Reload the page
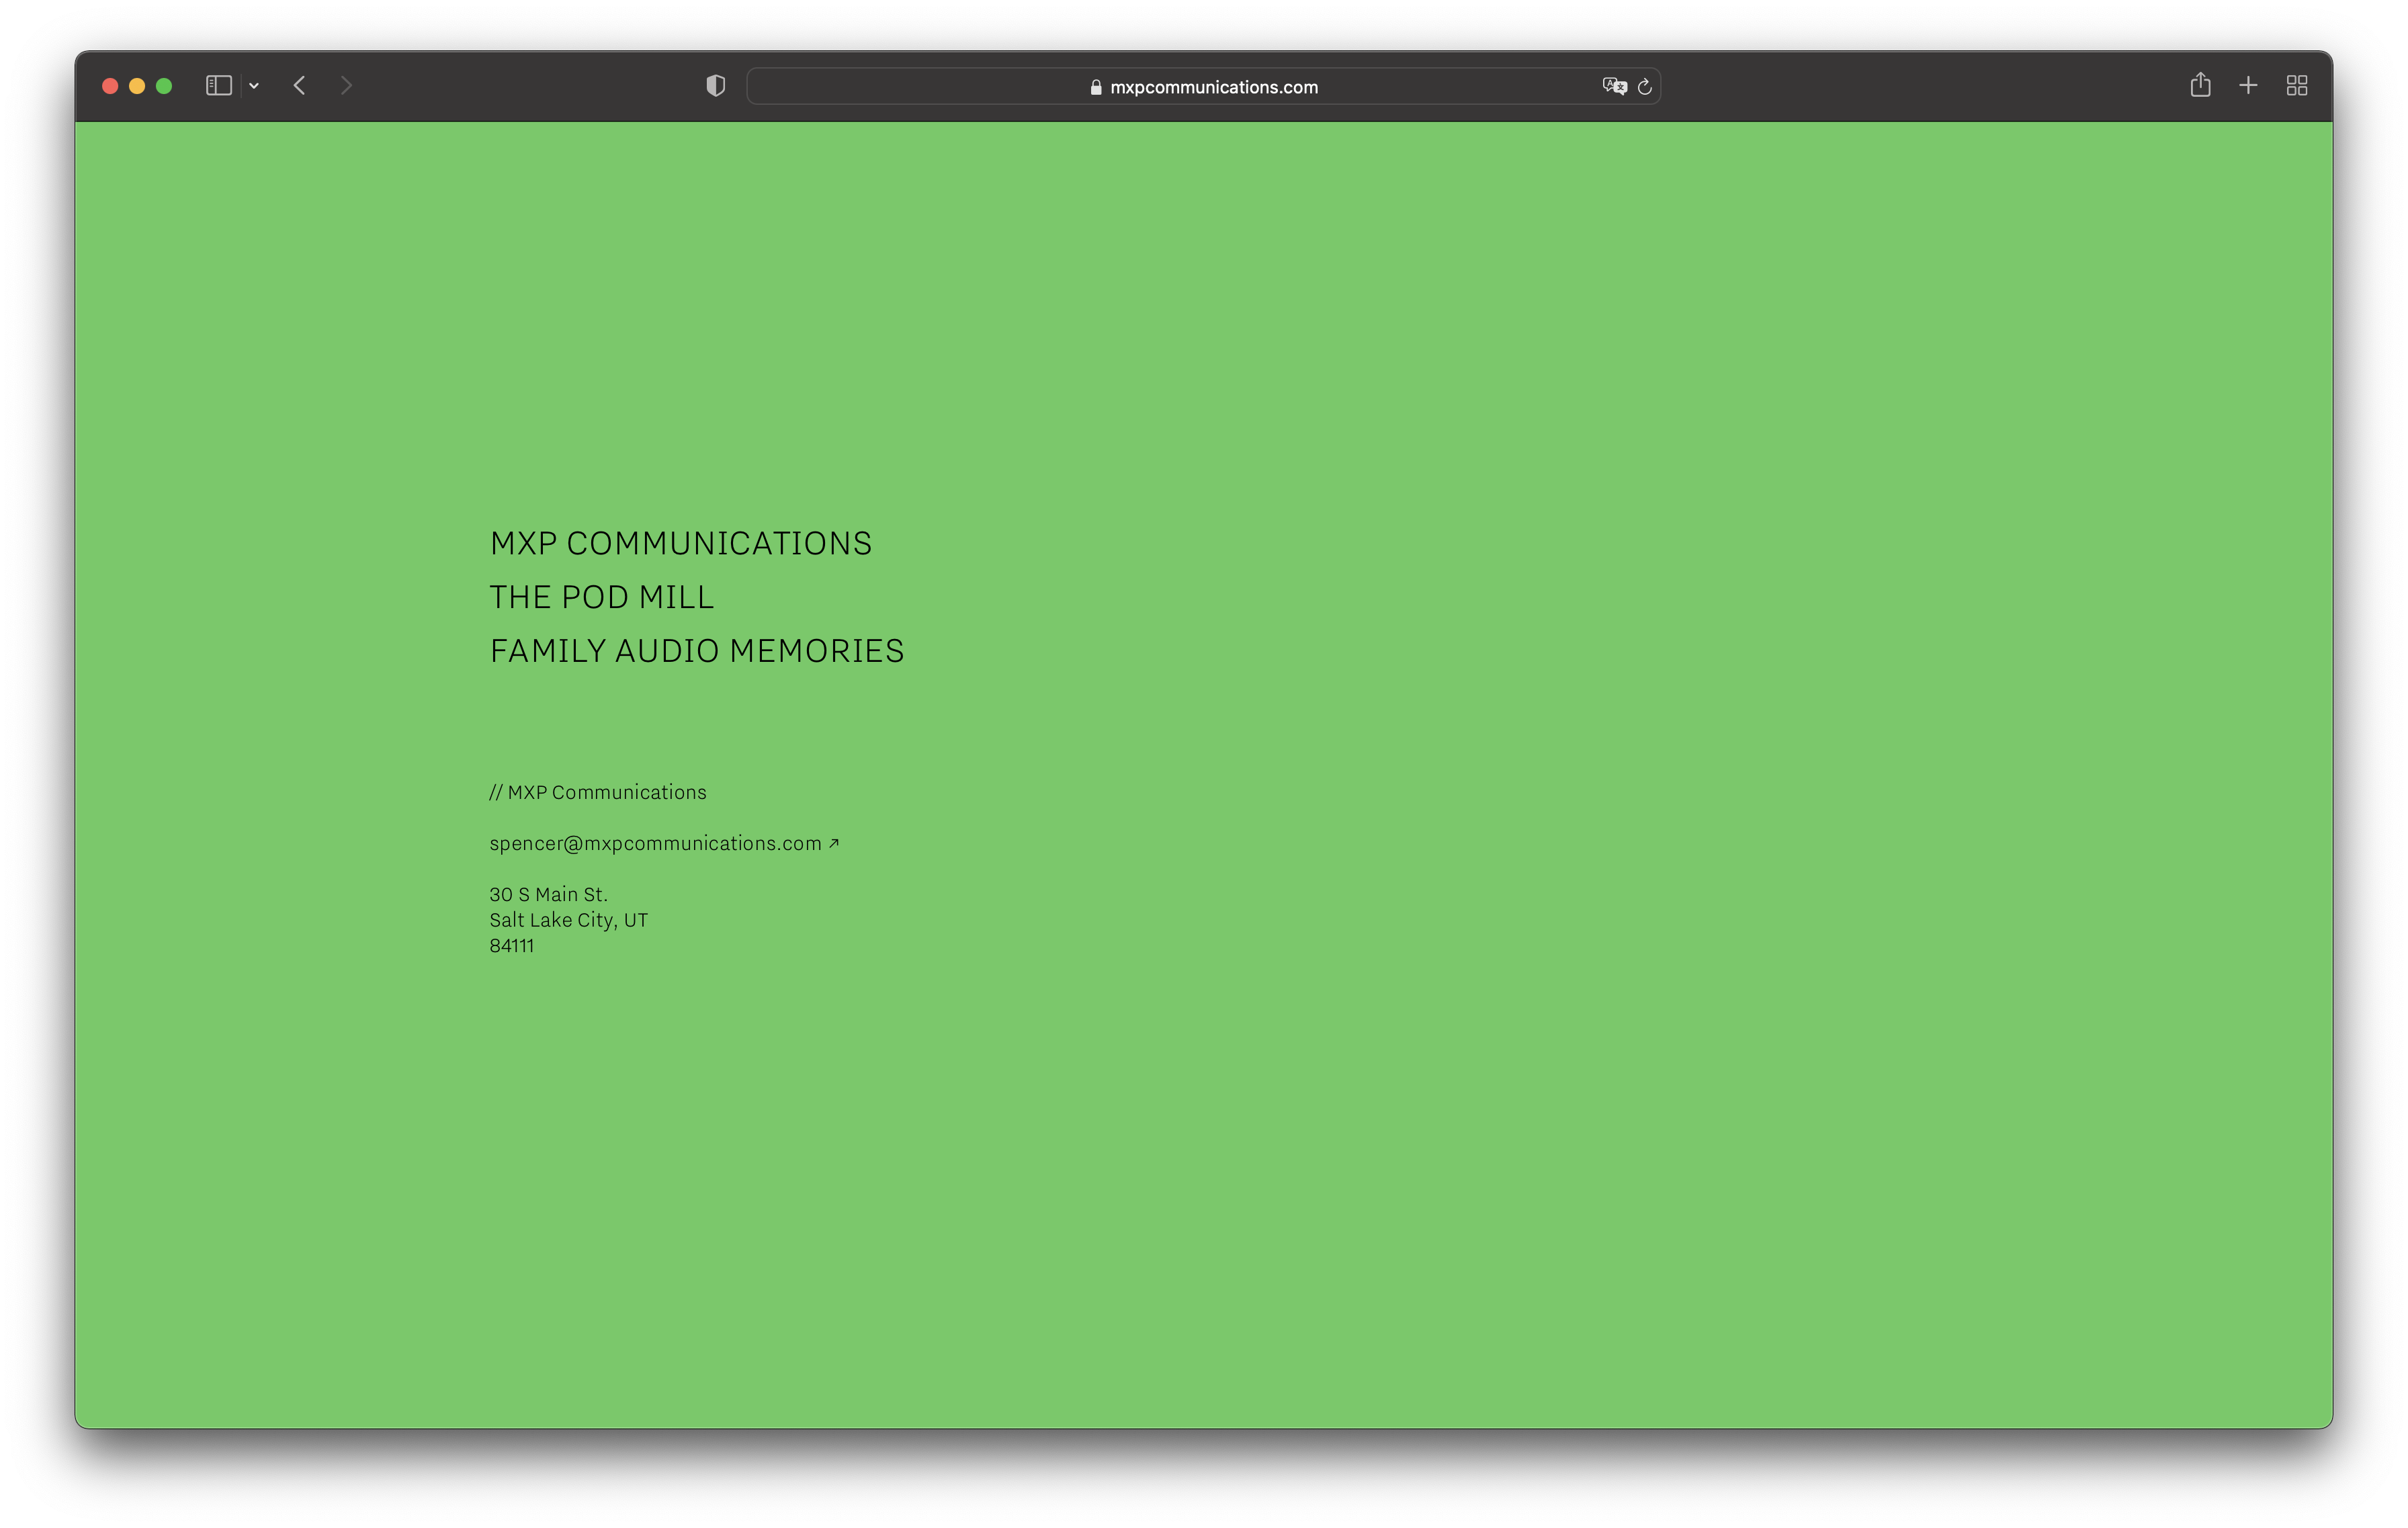 click(x=1644, y=87)
